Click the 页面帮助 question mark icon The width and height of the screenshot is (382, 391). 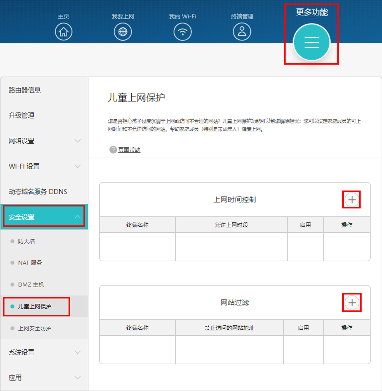pos(113,150)
